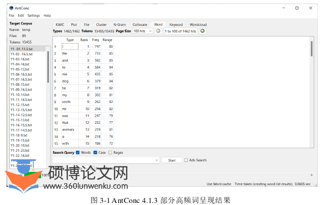Click the word 'that' in results table
330x205 pixels.
65,123
